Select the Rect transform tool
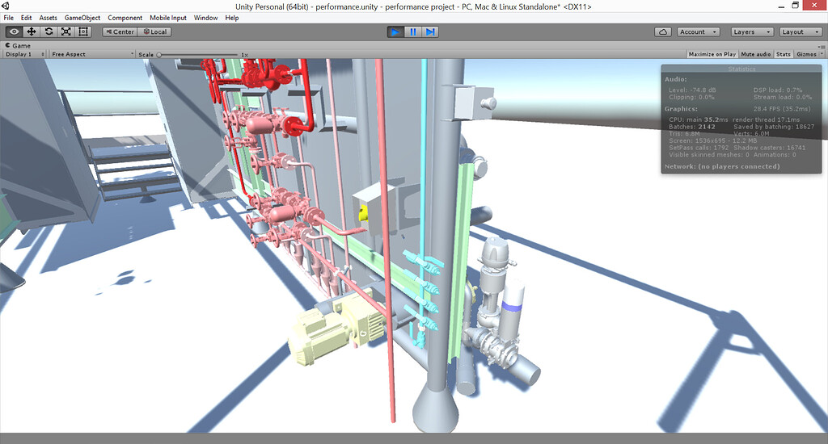This screenshot has width=828, height=444. click(x=83, y=31)
